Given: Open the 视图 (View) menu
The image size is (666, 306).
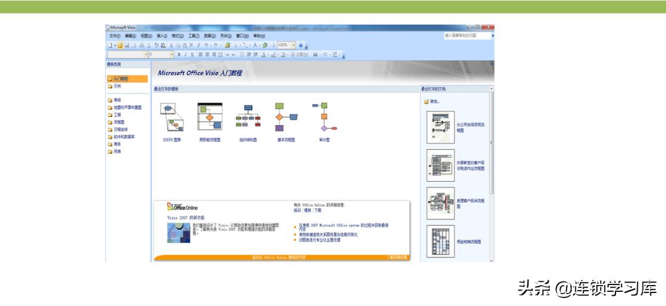Looking at the screenshot, I should coord(146,36).
